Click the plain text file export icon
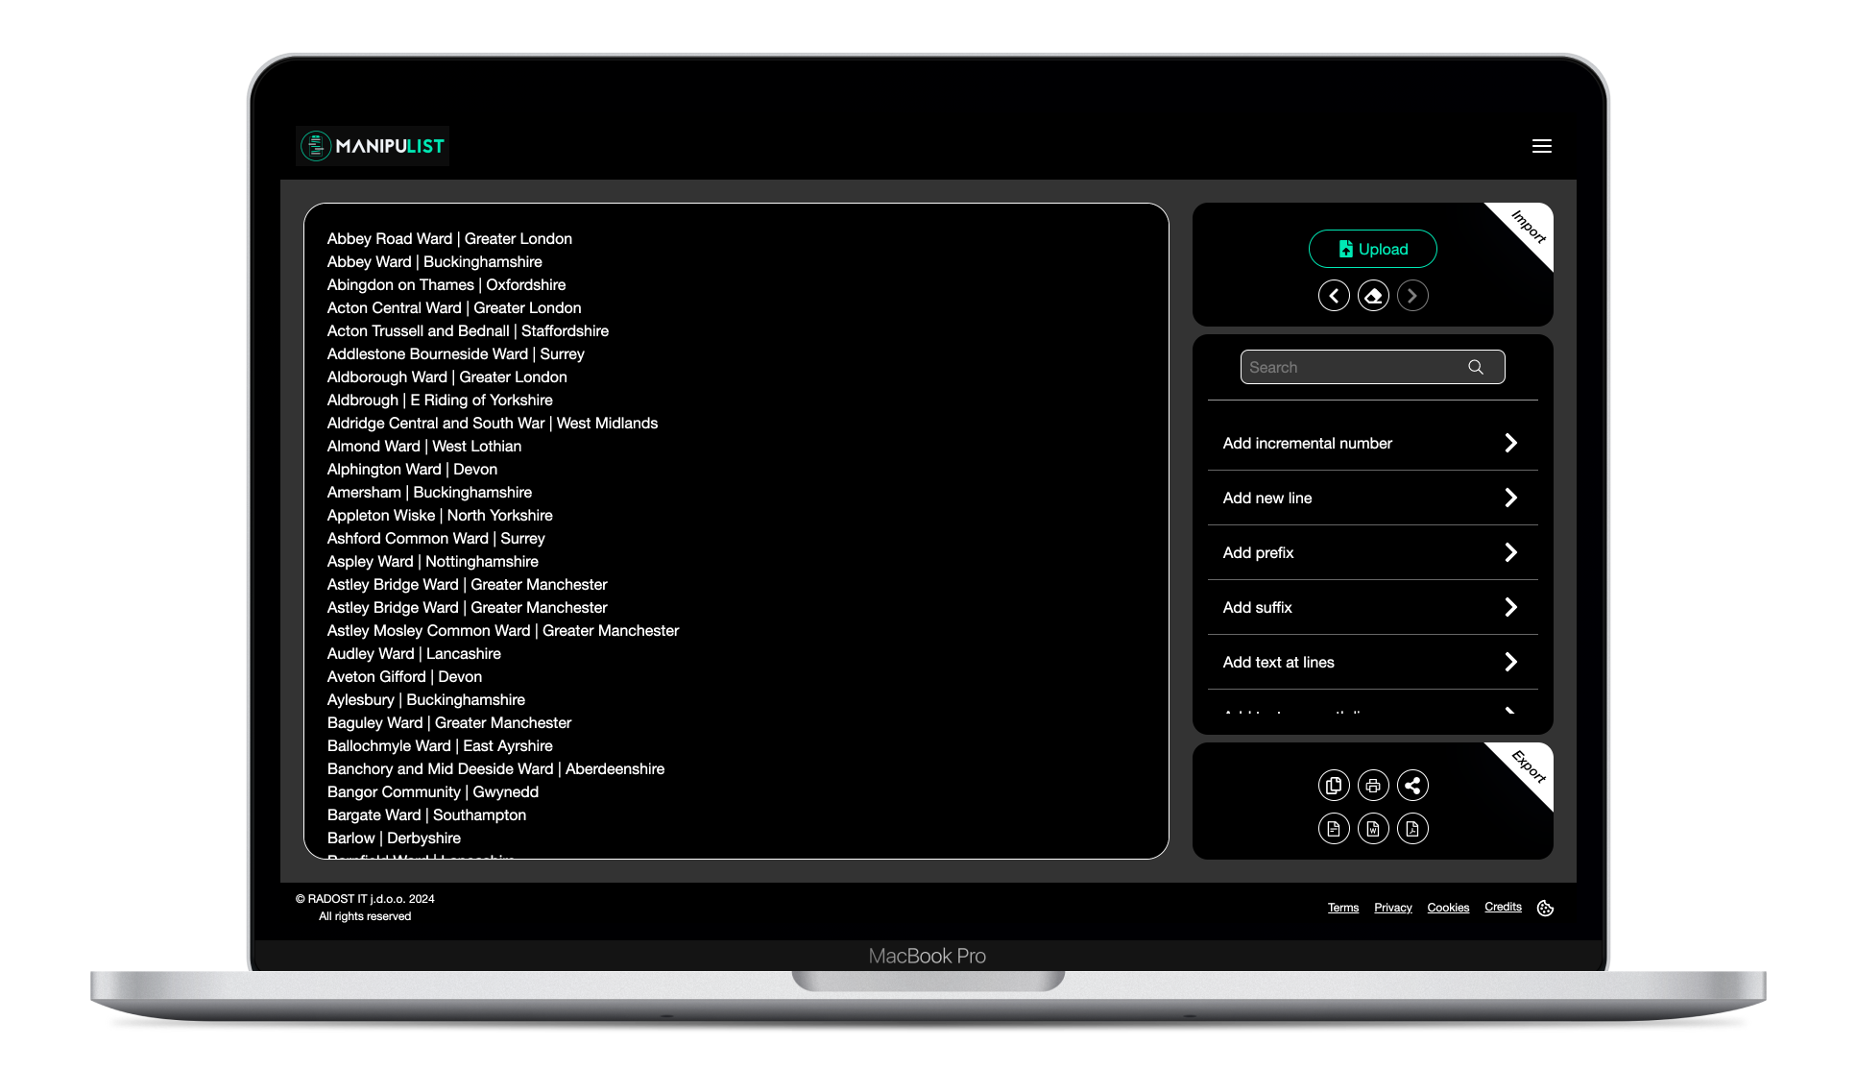This screenshot has width=1857, height=1069. click(x=1334, y=828)
